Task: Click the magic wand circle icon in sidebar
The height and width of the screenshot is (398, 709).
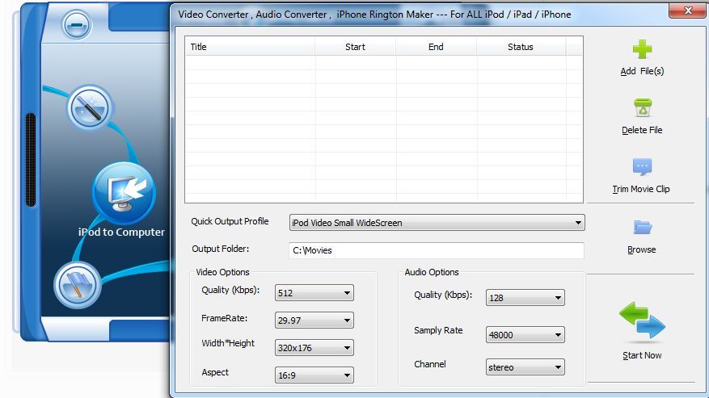Action: click(90, 108)
